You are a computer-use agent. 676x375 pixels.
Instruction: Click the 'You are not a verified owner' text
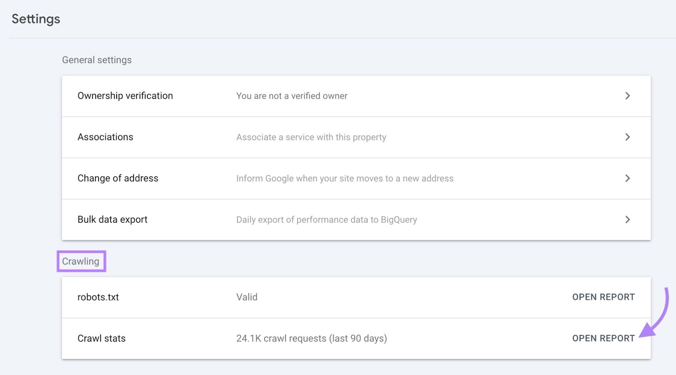tap(292, 96)
